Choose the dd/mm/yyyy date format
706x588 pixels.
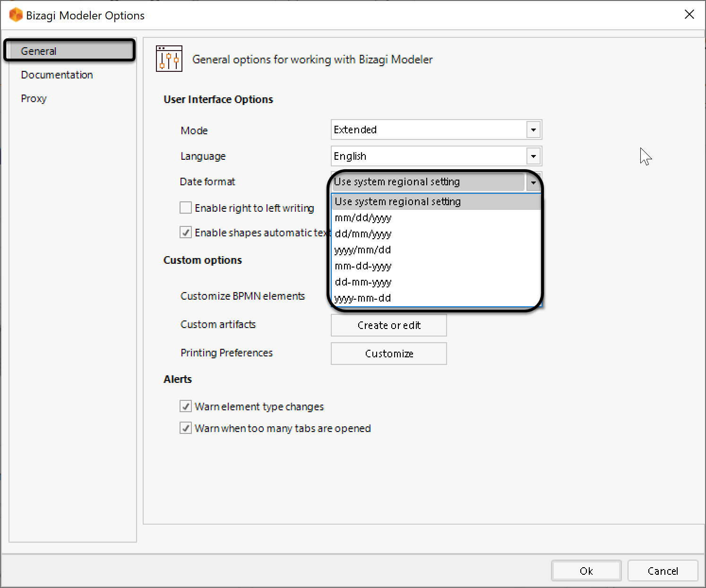point(436,234)
